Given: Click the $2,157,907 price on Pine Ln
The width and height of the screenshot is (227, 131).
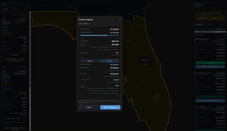Looking at the screenshot, I should pos(221,113).
